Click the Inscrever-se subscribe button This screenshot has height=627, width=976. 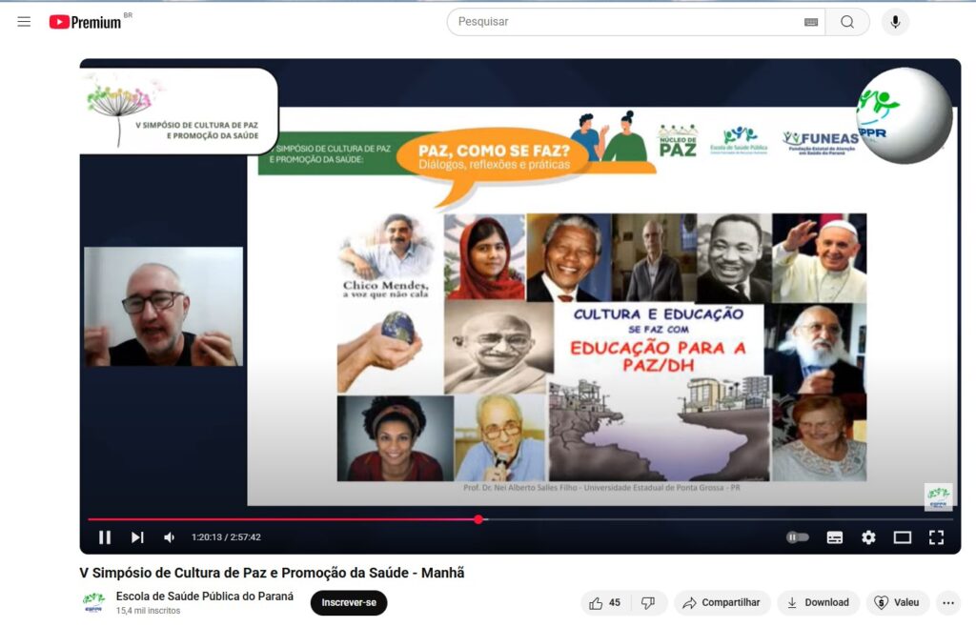coord(349,602)
